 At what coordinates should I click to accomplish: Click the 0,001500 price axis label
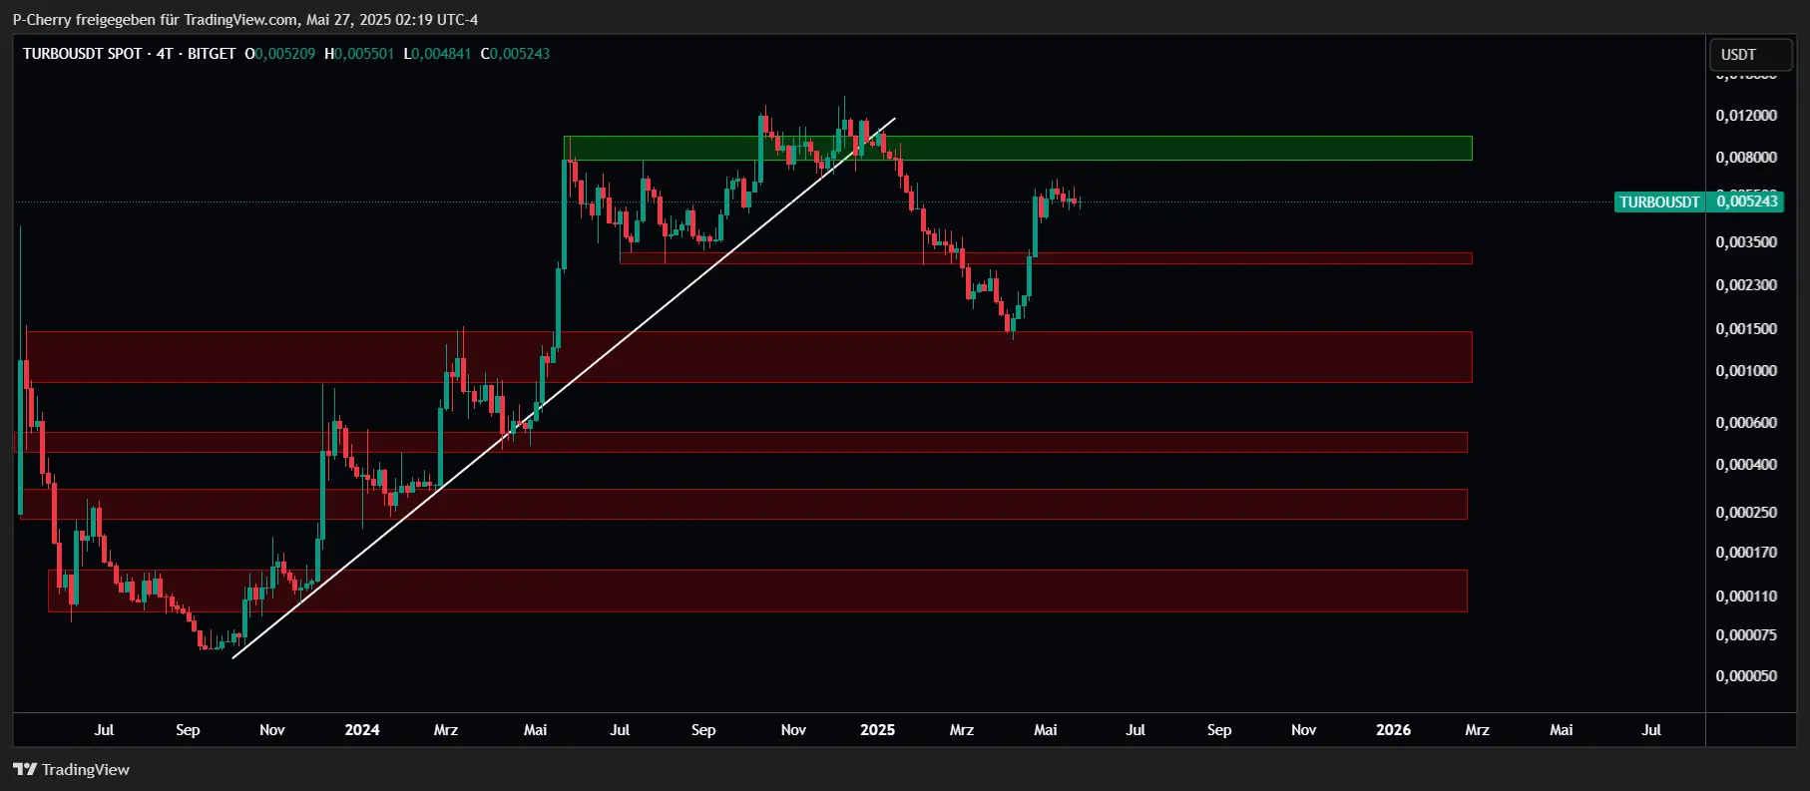coord(1746,329)
